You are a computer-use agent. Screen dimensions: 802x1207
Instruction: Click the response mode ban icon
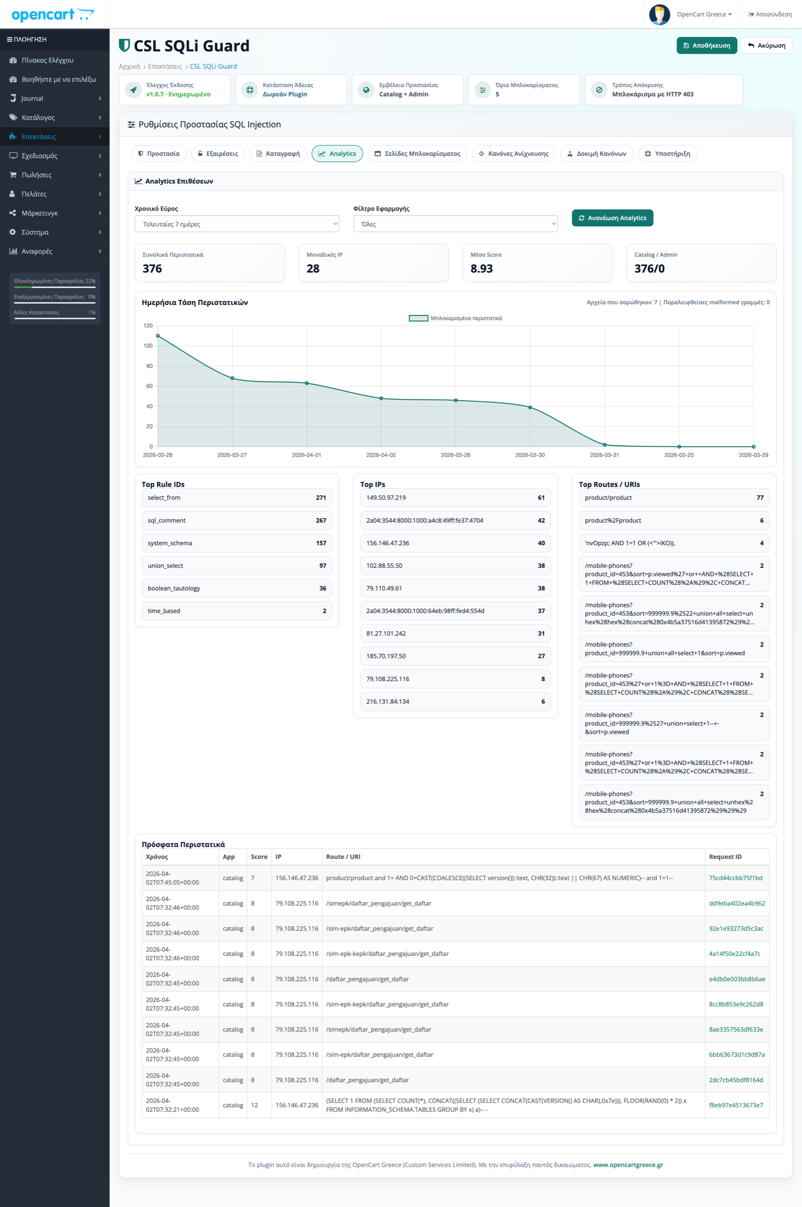[x=599, y=90]
